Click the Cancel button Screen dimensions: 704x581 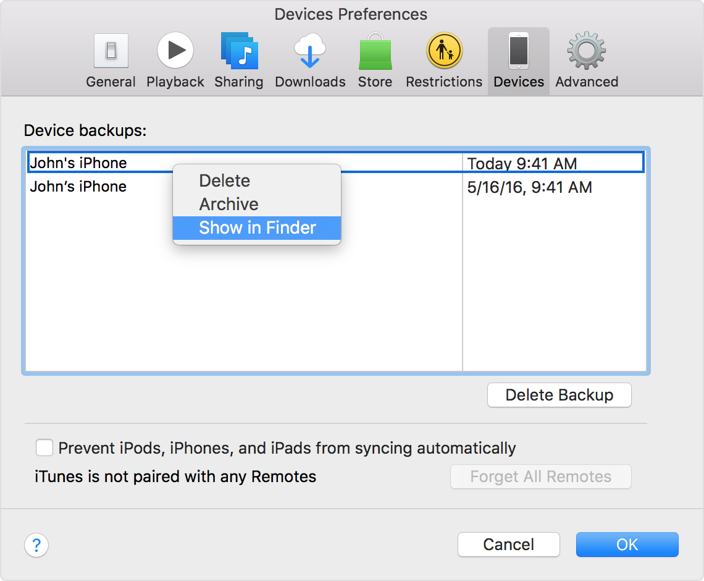[x=508, y=545]
